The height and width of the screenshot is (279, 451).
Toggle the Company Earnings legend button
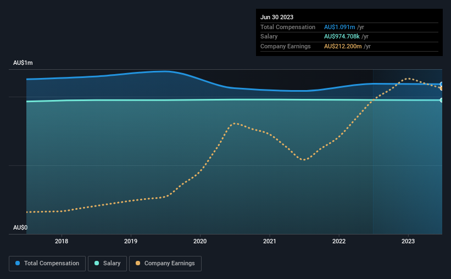coord(165,264)
